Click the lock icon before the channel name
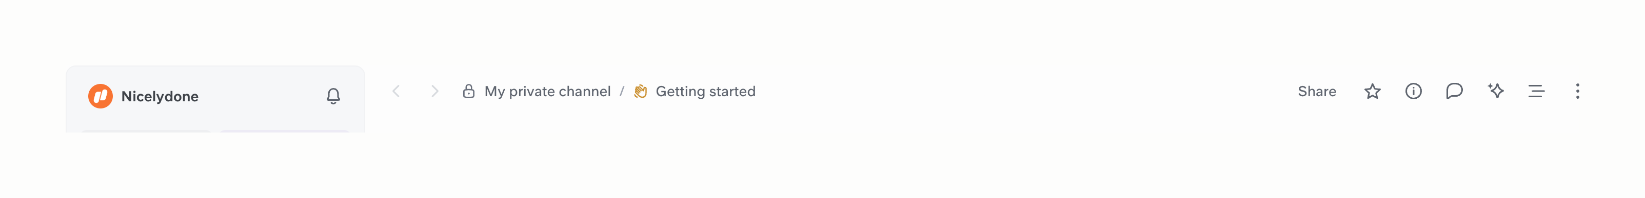 (x=468, y=91)
